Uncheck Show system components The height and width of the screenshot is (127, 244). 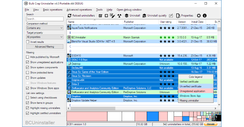(27, 67)
